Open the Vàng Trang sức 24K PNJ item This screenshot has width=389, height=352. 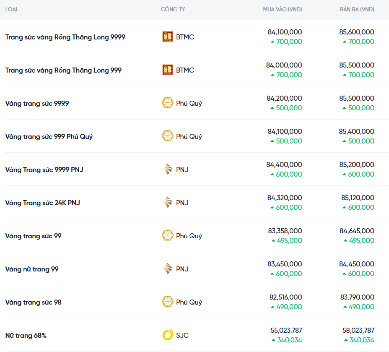point(42,203)
